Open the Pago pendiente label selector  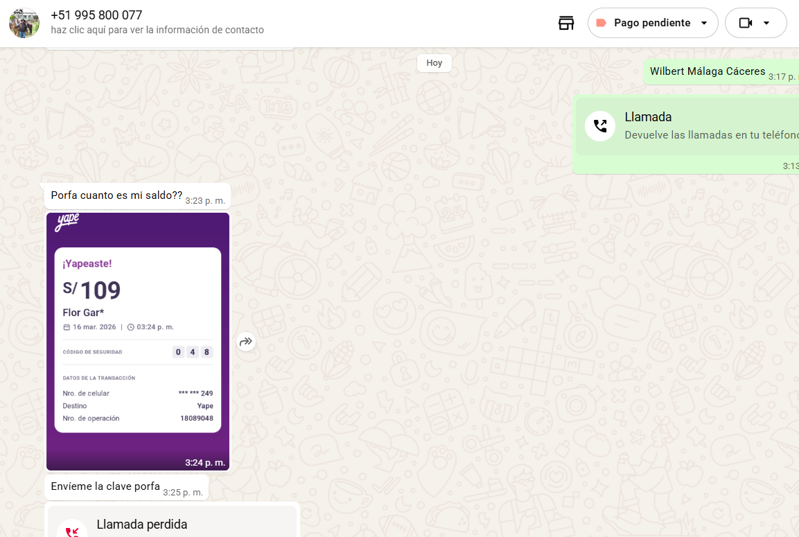coord(651,23)
